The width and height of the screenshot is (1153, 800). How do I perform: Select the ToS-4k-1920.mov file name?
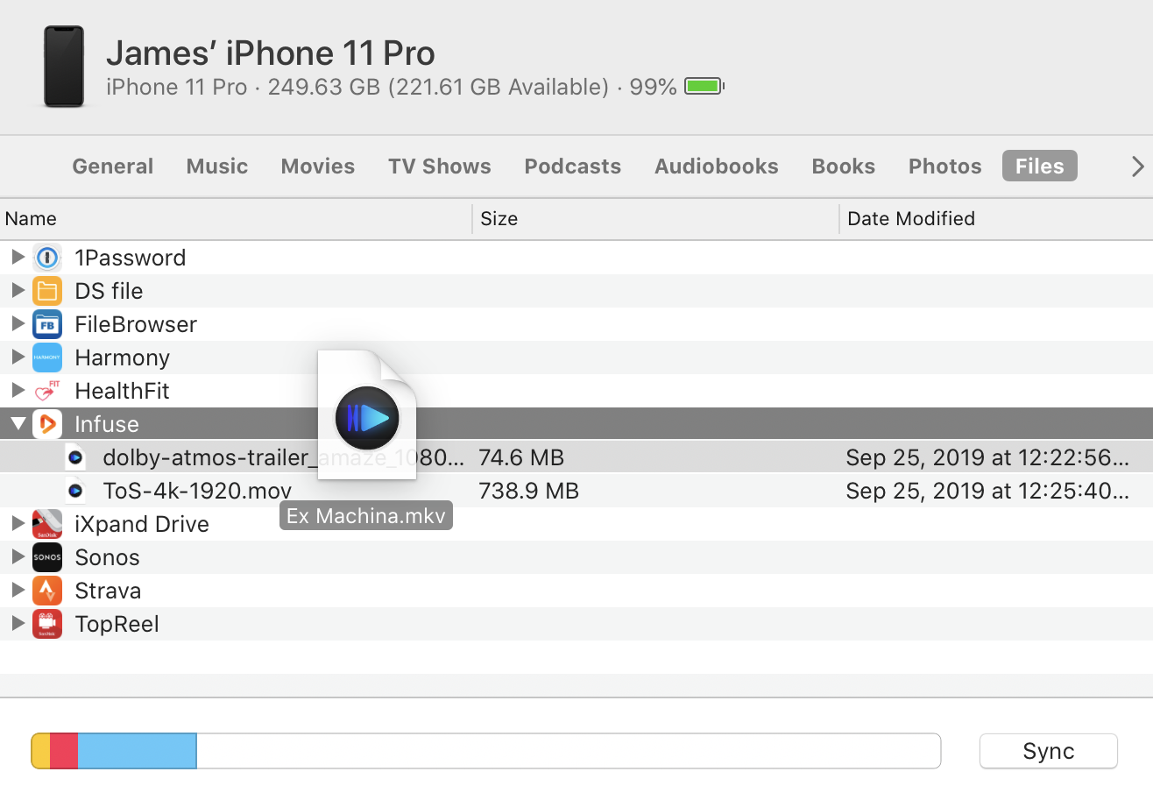pyautogui.click(x=197, y=491)
